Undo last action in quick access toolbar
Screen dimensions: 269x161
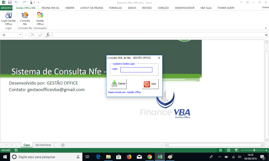(x=16, y=2)
